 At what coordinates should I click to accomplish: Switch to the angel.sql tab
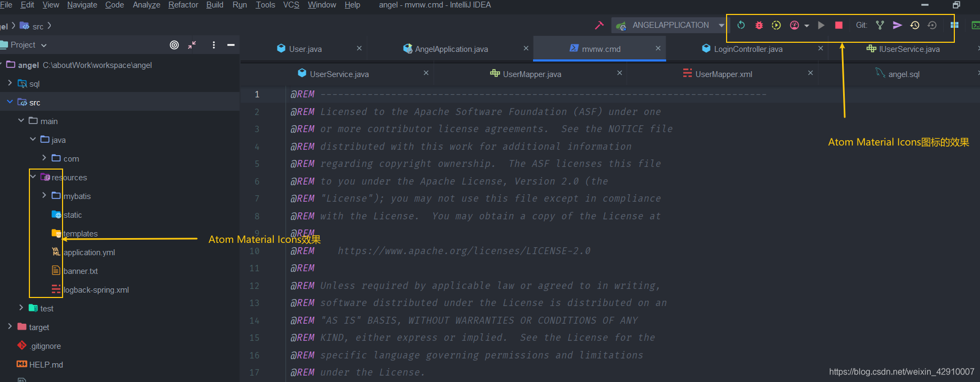(x=904, y=74)
